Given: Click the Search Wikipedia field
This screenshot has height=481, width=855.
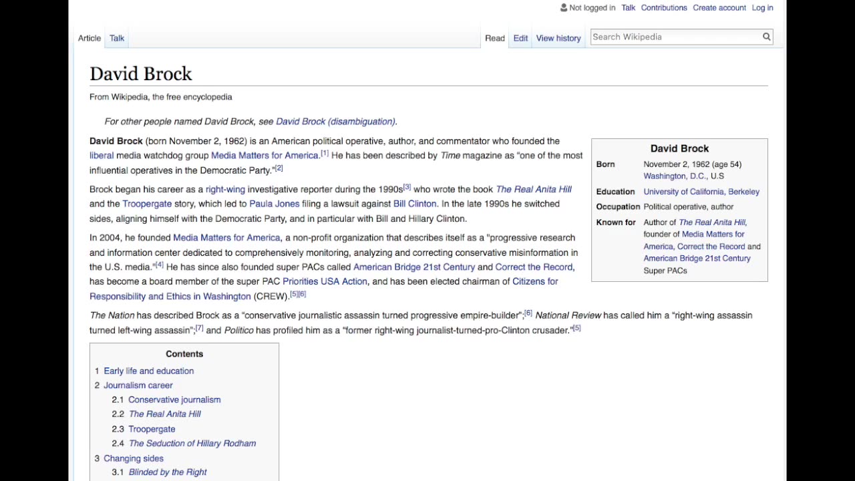Looking at the screenshot, I should [675, 37].
